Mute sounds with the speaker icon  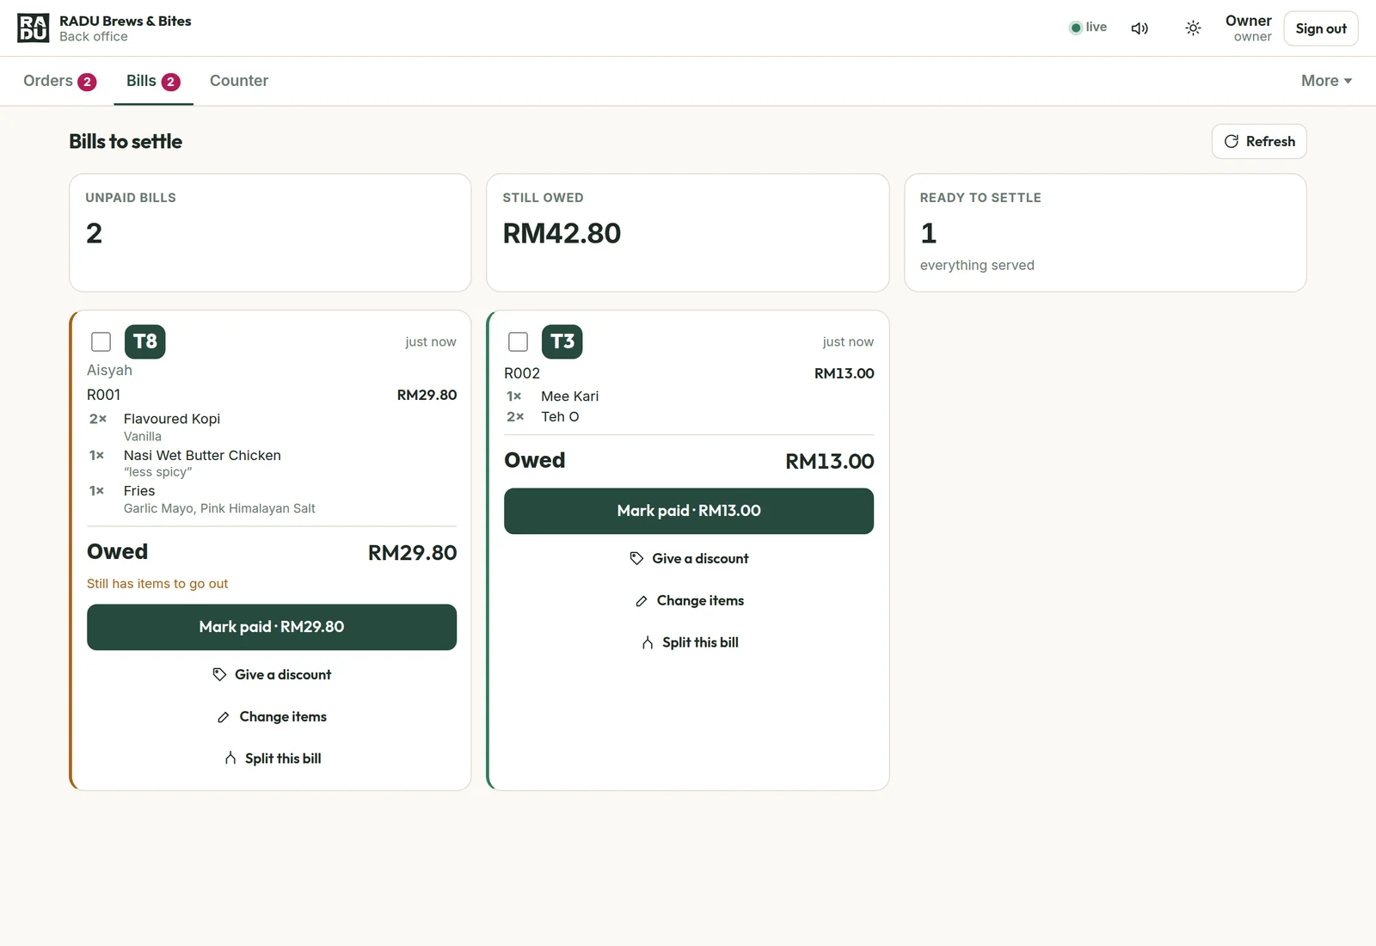coord(1139,28)
